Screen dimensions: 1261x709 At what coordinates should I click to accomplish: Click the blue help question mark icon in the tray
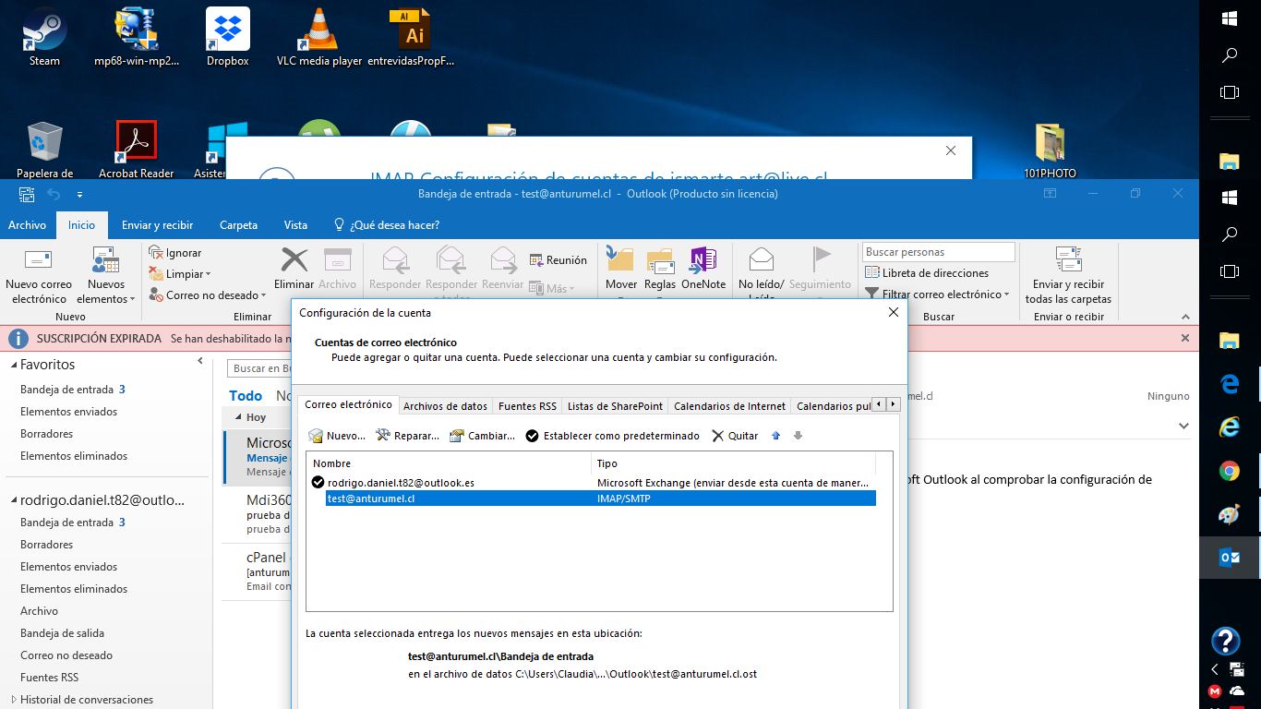point(1225,640)
